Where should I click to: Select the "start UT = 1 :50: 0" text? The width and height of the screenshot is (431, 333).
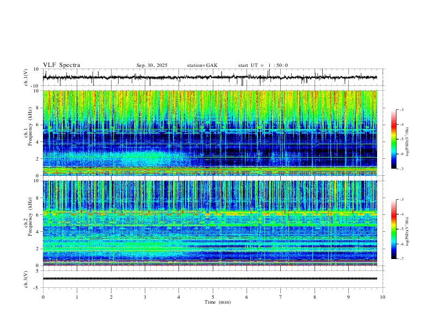click(263, 65)
